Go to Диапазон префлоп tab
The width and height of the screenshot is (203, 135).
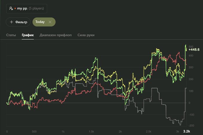point(56,35)
